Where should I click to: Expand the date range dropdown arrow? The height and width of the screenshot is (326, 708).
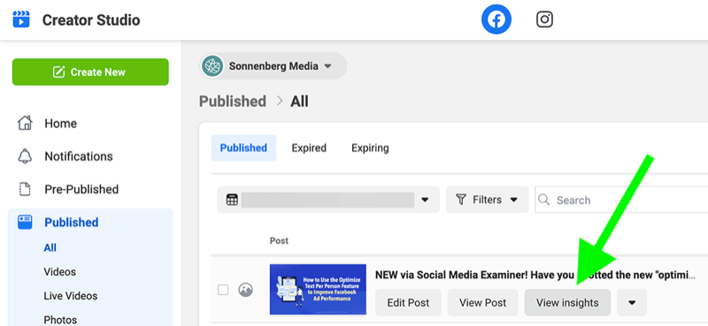425,200
